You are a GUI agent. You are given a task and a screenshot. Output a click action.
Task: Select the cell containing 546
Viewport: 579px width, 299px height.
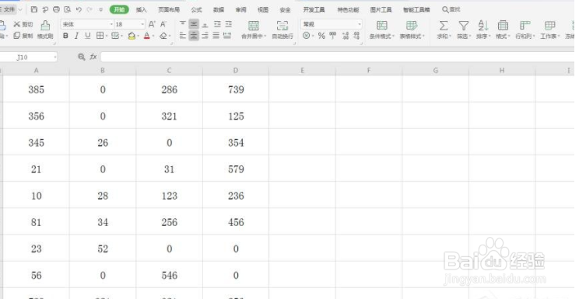coord(169,275)
